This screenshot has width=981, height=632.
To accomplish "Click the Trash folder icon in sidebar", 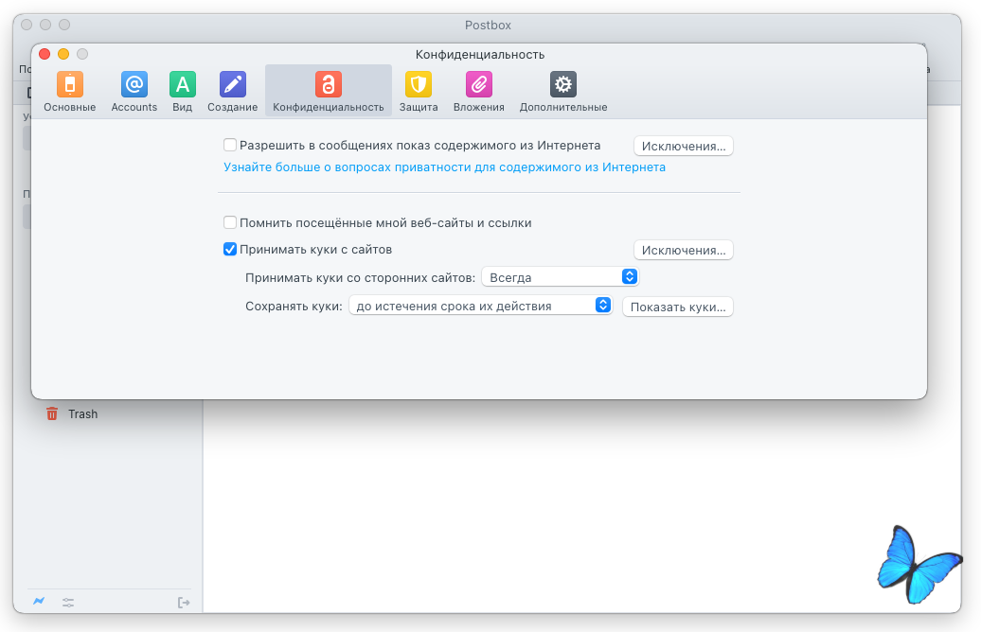I will pyautogui.click(x=52, y=413).
